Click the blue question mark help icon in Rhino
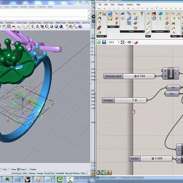The width and height of the screenshot is (183, 183). click(80, 27)
